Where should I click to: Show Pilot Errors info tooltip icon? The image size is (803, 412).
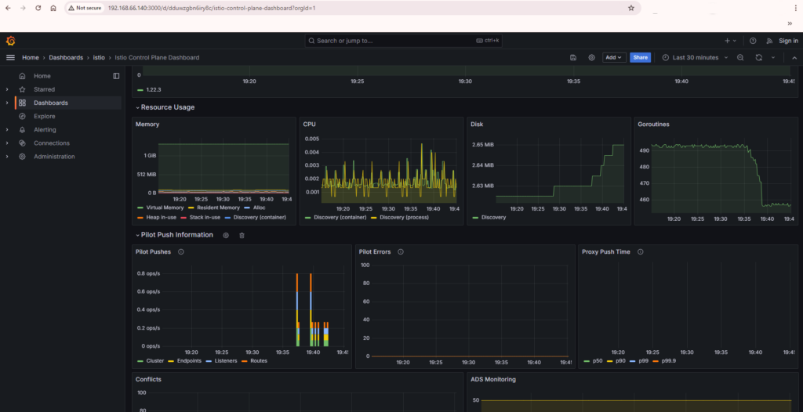coord(401,251)
